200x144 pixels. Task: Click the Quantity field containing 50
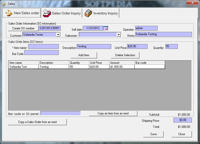click(x=172, y=46)
